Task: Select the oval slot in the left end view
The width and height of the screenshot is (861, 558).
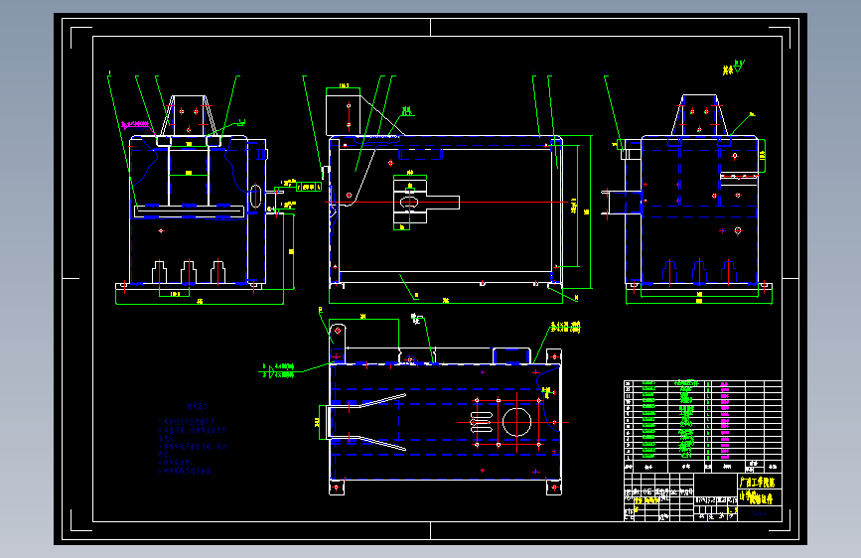Action: coord(255,196)
